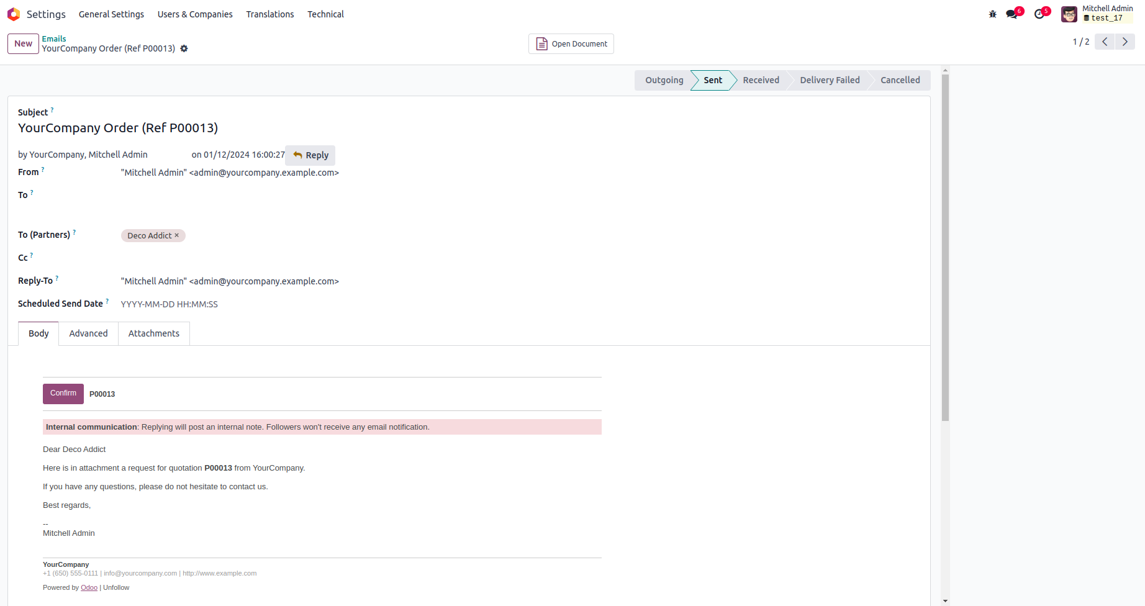Click Mitchell Admin avatar picture
This screenshot has width=1145, height=606.
tap(1069, 14)
